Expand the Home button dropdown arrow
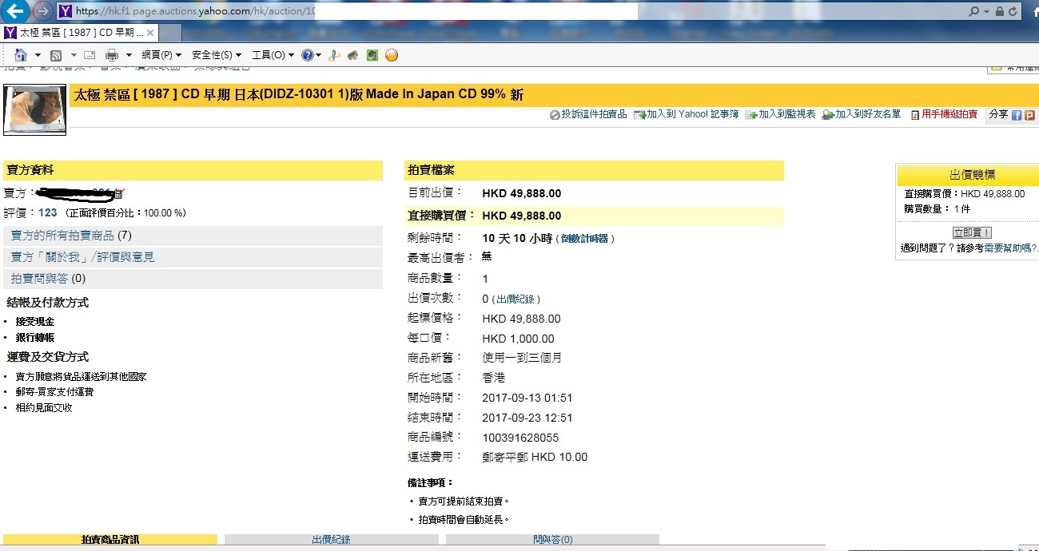1039x551 pixels. (38, 55)
